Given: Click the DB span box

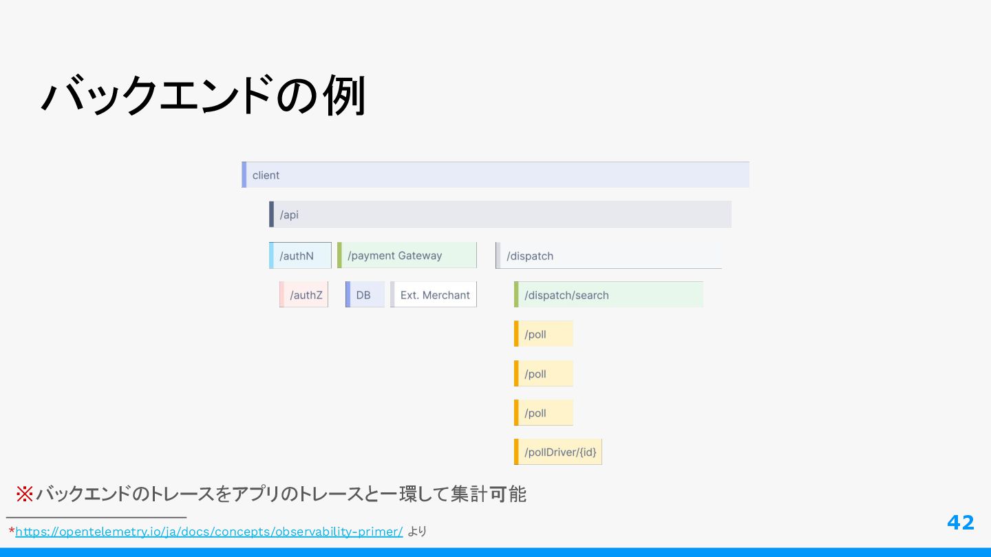Looking at the screenshot, I should [x=365, y=294].
